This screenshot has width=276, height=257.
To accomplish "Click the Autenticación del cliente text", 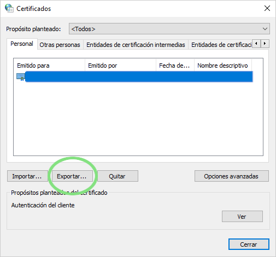I will (x=43, y=205).
